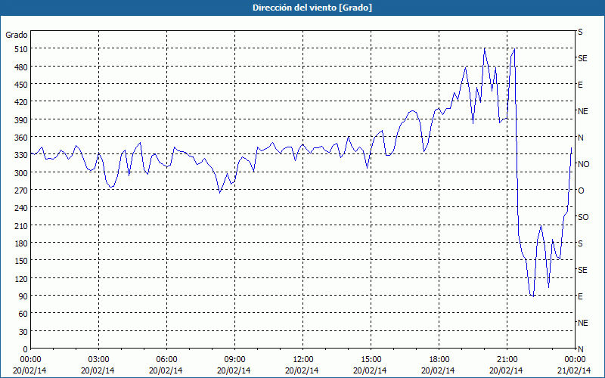The width and height of the screenshot is (605, 378).
Task: Select the 510 value on degree axis
Action: click(21, 49)
